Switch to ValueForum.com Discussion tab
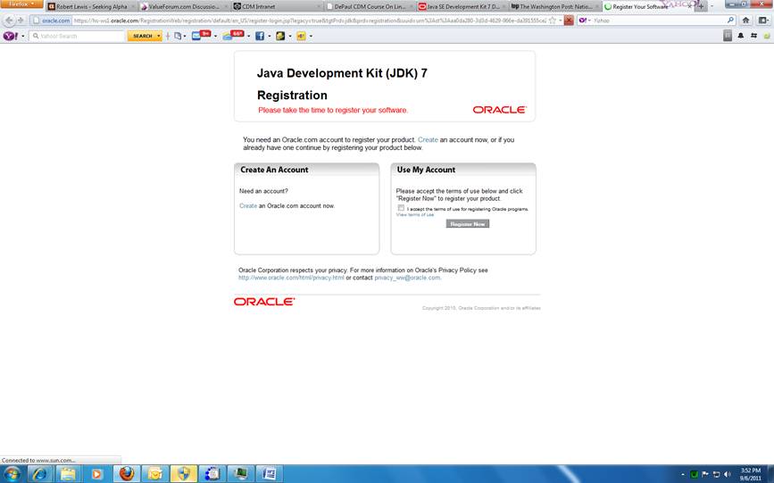Image resolution: width=774 pixels, height=483 pixels. point(183,6)
